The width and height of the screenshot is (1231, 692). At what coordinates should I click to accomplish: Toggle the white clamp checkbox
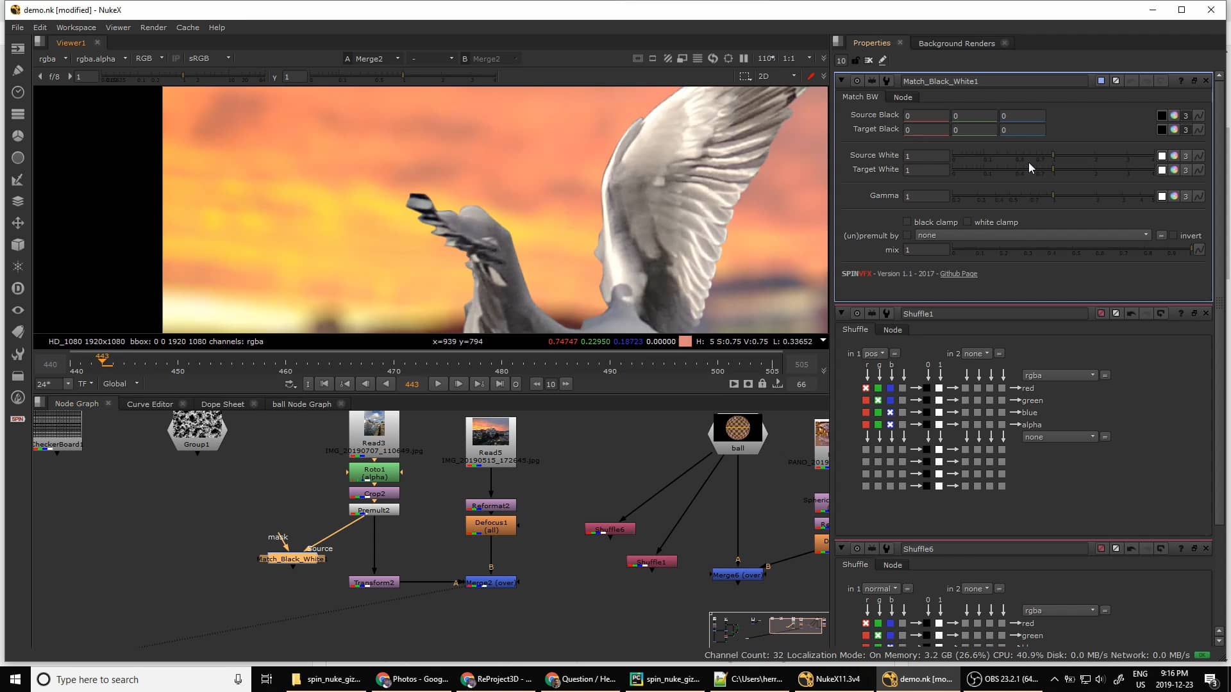coord(967,221)
